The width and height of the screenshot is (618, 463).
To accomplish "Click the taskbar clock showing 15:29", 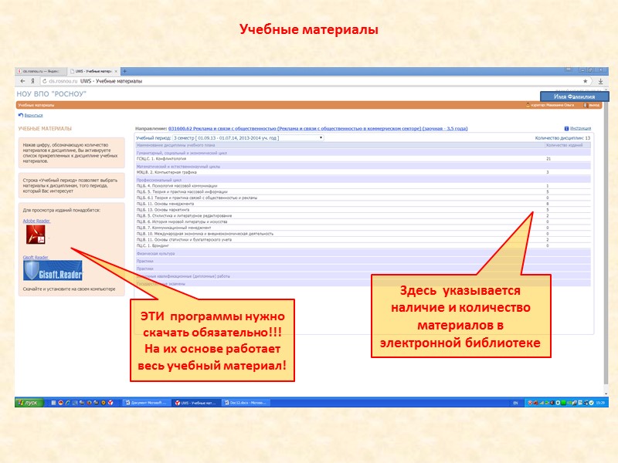I will tap(600, 403).
